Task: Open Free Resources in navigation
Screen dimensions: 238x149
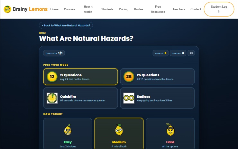Action: [158, 9]
